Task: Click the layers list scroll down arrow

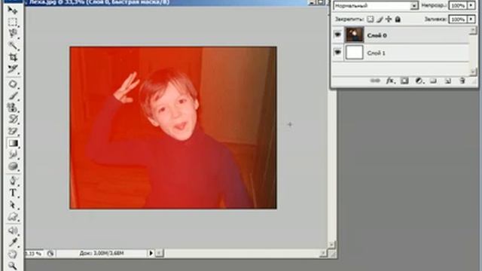Action: click(x=473, y=72)
